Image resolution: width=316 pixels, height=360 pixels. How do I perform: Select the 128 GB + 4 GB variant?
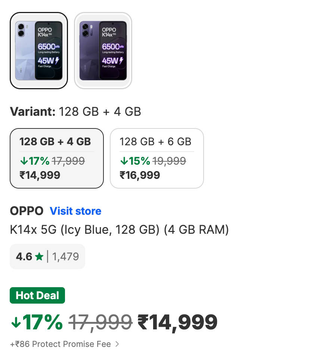(56, 158)
